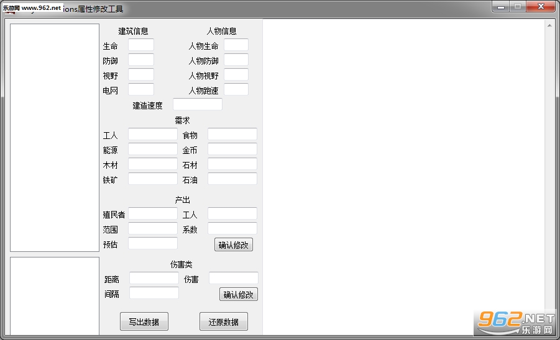
Task: Focus the 木材 requirement input field
Action: tap(153, 164)
